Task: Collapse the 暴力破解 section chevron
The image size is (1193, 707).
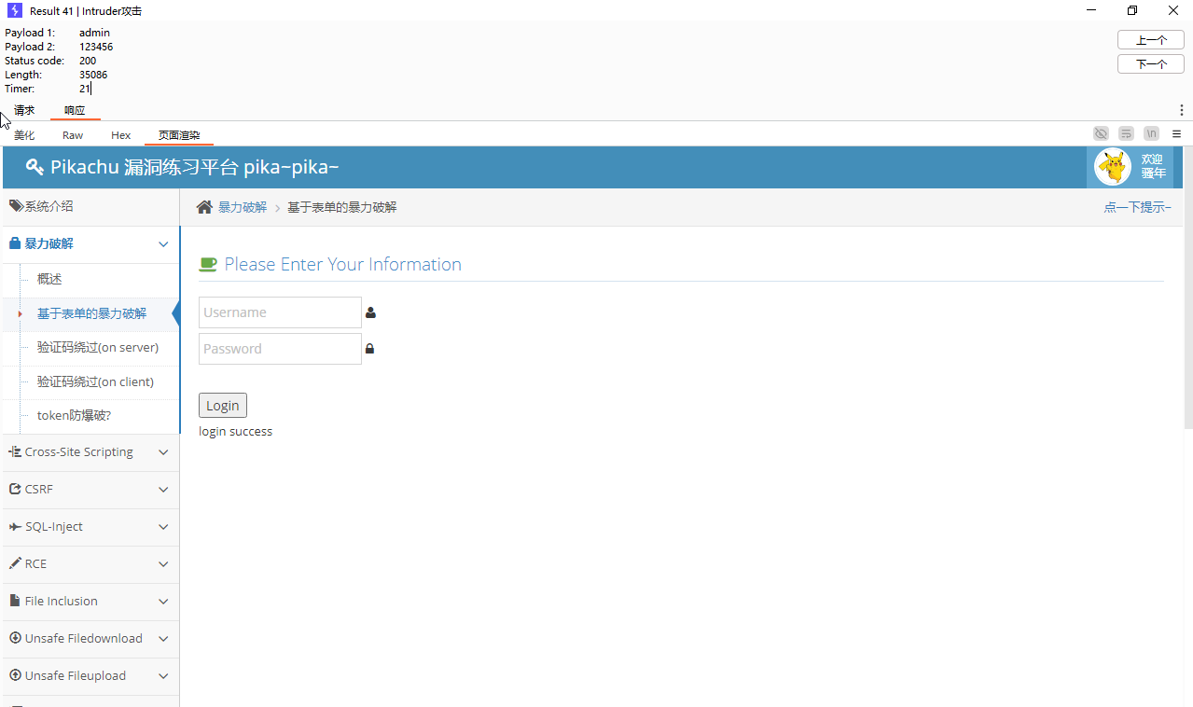Action: pos(163,244)
